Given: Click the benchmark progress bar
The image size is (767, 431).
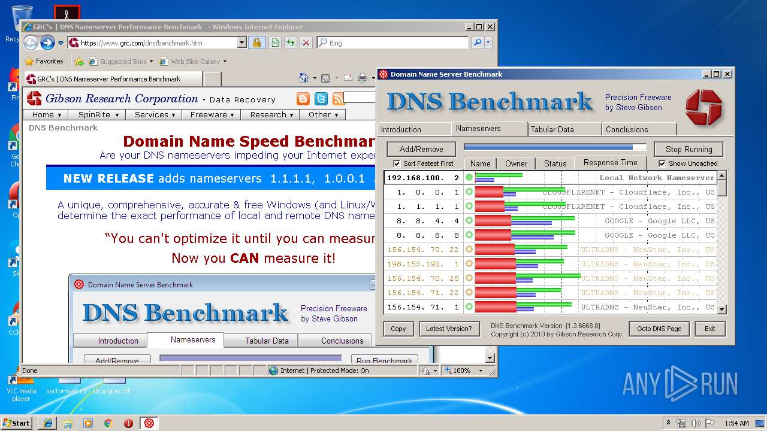Looking at the screenshot, I should point(555,147).
